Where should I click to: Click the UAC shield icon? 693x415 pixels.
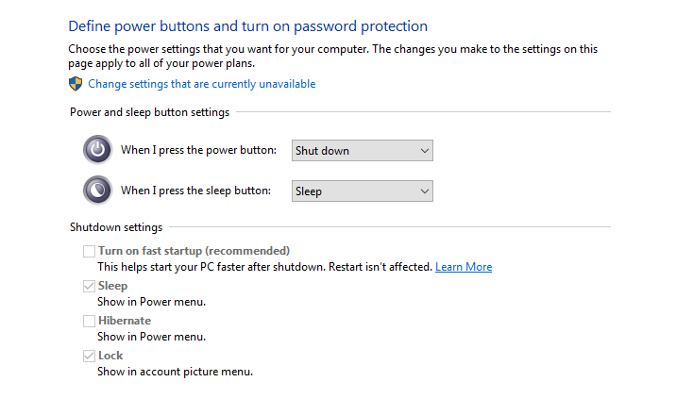pyautogui.click(x=76, y=83)
